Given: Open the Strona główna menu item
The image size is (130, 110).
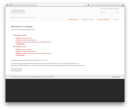Looking at the screenshot, I should pyautogui.click(x=73, y=19).
